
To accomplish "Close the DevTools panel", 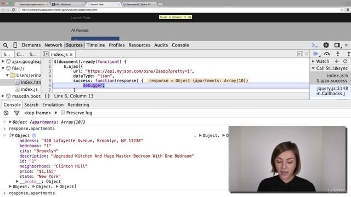I will click(346, 45).
